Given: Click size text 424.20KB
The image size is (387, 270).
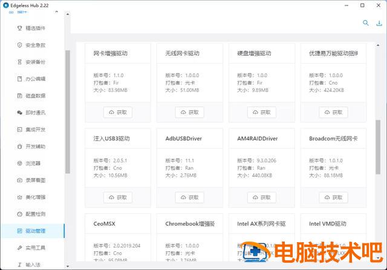Looking at the screenshot, I should 334,90.
